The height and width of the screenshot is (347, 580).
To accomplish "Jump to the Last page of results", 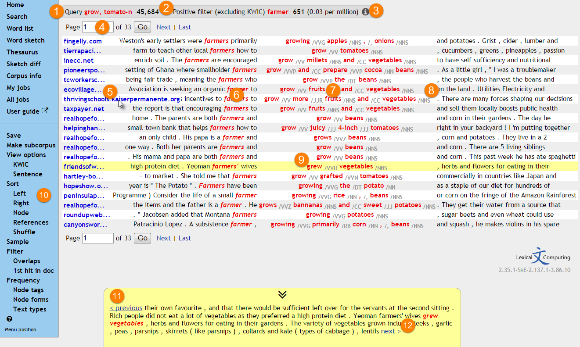I will [x=184, y=27].
